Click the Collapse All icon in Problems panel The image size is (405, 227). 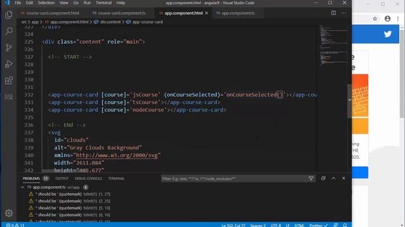point(323,178)
